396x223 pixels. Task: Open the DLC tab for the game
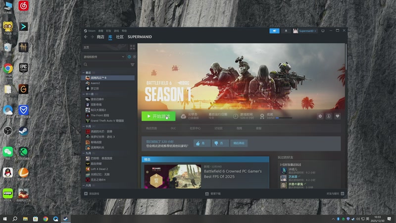173,128
